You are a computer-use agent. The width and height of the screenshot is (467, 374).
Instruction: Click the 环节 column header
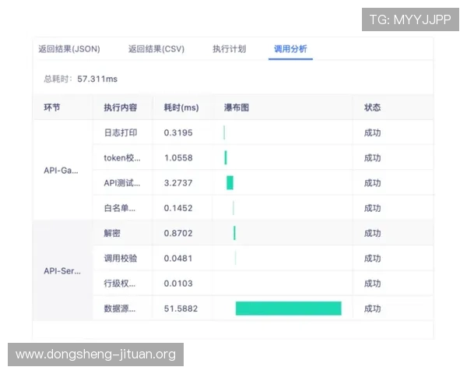coord(52,108)
